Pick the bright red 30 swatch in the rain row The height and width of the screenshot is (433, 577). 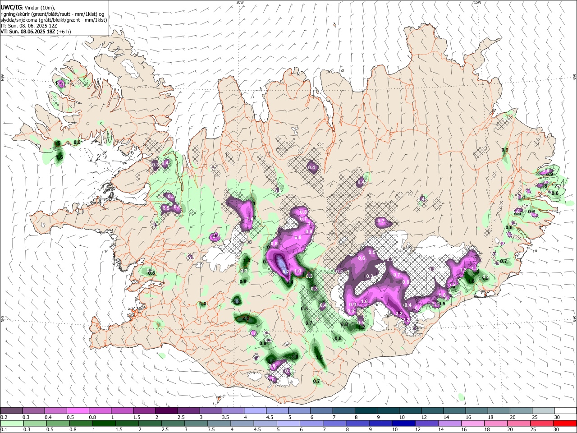pyautogui.click(x=565, y=423)
